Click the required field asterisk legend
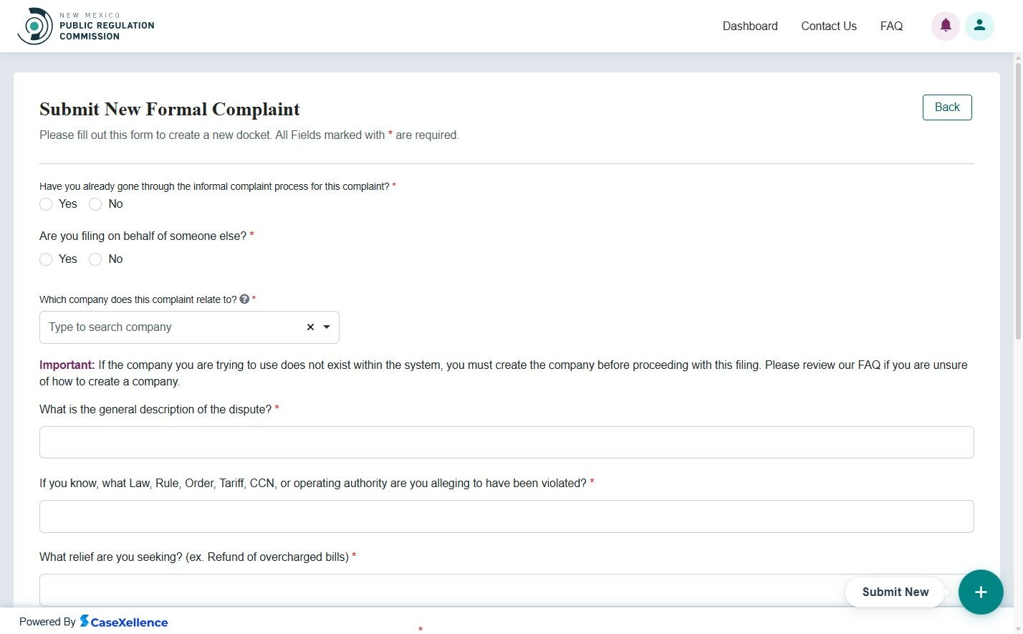The image size is (1023, 634). tap(390, 134)
